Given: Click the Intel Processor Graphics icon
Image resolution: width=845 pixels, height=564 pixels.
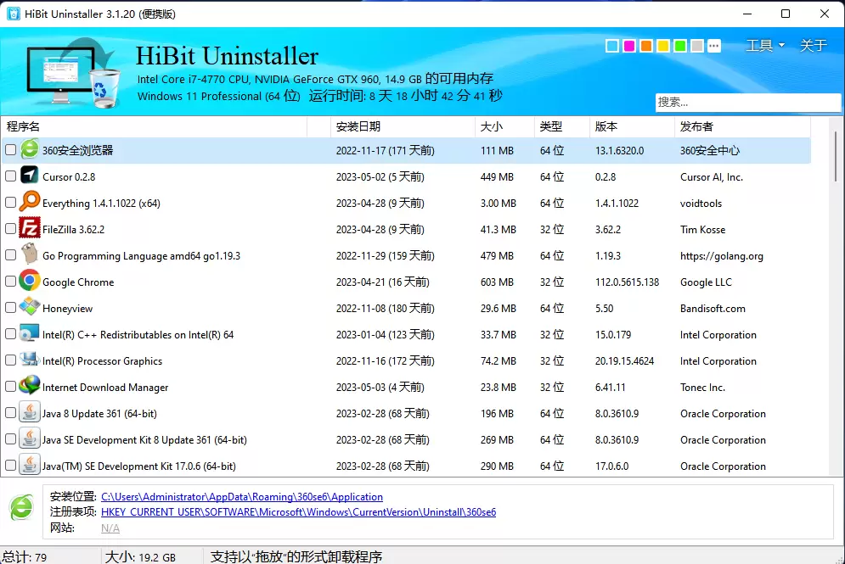Looking at the screenshot, I should tap(30, 359).
